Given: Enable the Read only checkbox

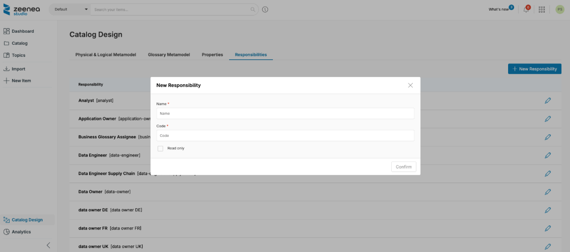Looking at the screenshot, I should [x=160, y=148].
